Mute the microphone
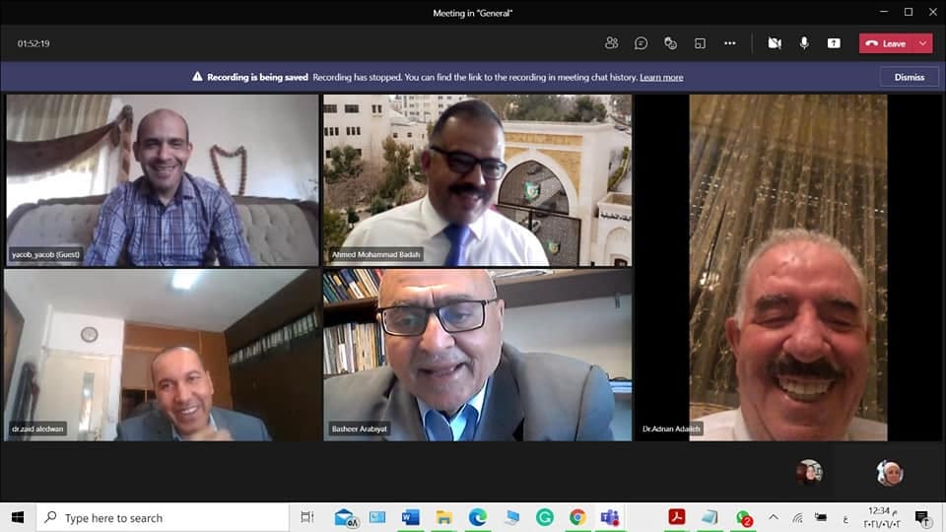The height and width of the screenshot is (532, 946). click(x=804, y=43)
